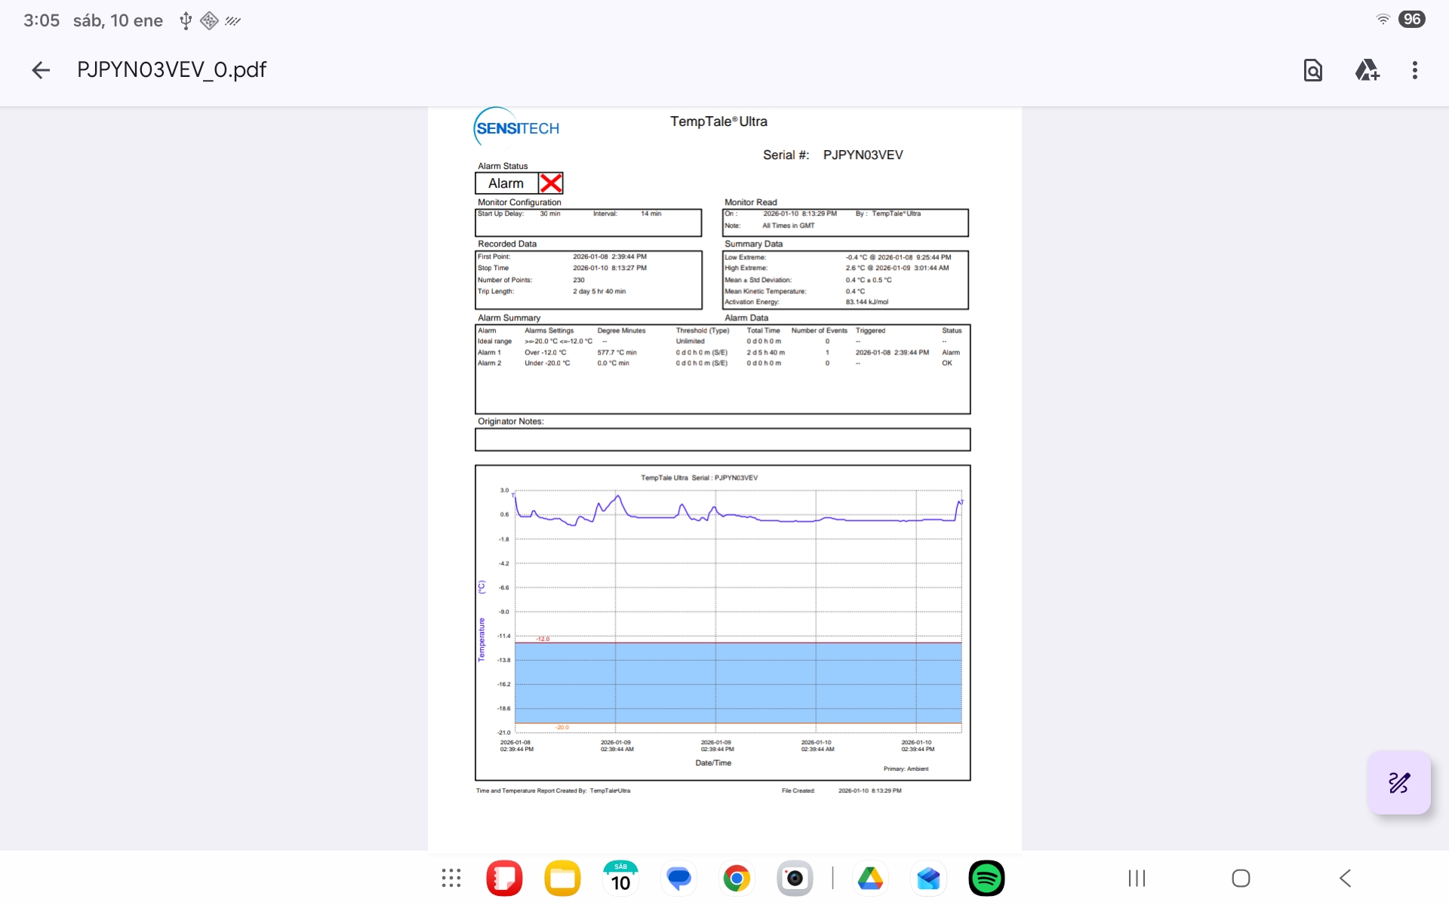Tap the Add to Drive icon
This screenshot has width=1449, height=905.
[x=1366, y=70]
